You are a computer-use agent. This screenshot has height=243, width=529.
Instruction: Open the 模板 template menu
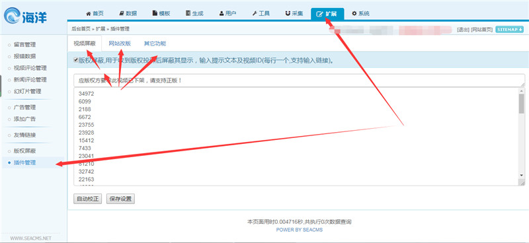[x=161, y=13]
